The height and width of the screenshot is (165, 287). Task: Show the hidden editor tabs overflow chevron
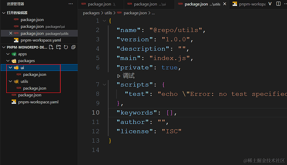(x=270, y=4)
